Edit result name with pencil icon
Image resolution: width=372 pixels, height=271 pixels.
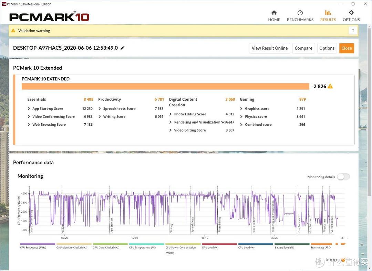[x=122, y=48]
